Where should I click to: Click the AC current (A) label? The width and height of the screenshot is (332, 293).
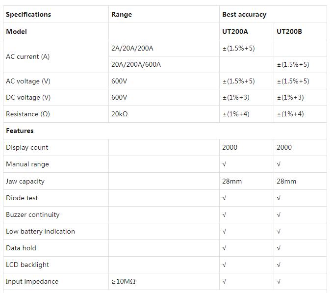point(27,56)
